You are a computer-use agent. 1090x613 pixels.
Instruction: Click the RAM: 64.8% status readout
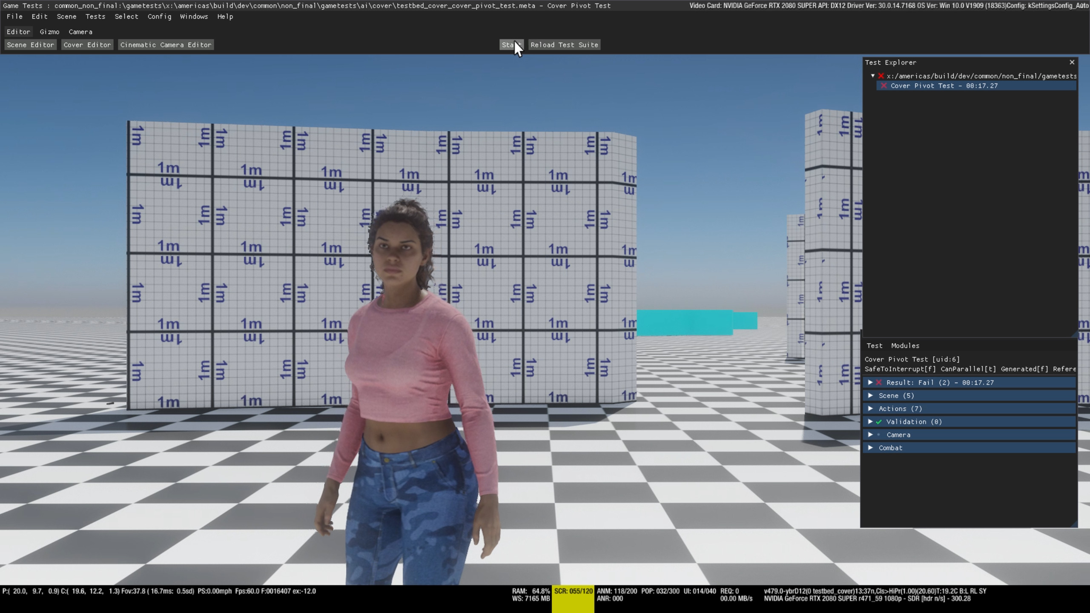[x=531, y=591]
